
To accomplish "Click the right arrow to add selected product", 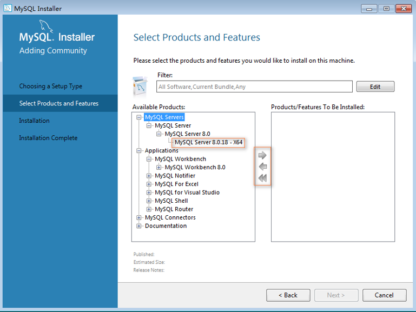I will click(262, 155).
